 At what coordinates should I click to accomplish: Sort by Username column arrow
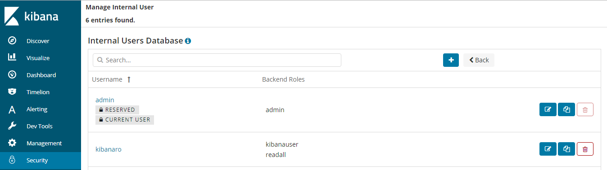[x=129, y=79]
